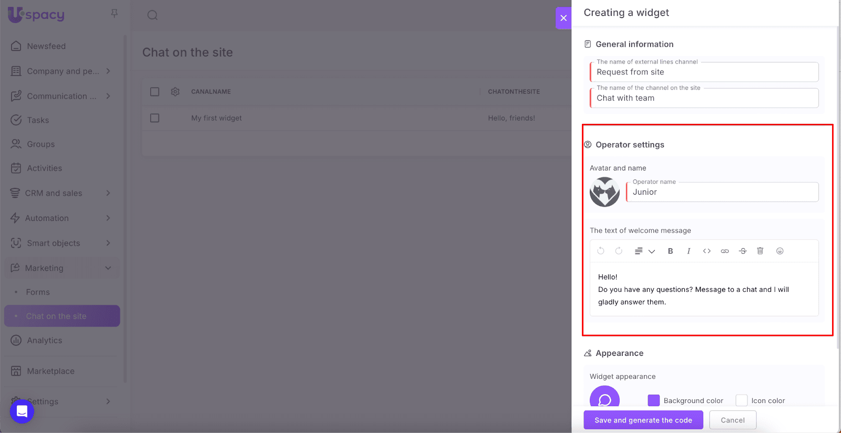This screenshot has width=841, height=433.
Task: Click the Bold formatting icon
Action: click(670, 251)
